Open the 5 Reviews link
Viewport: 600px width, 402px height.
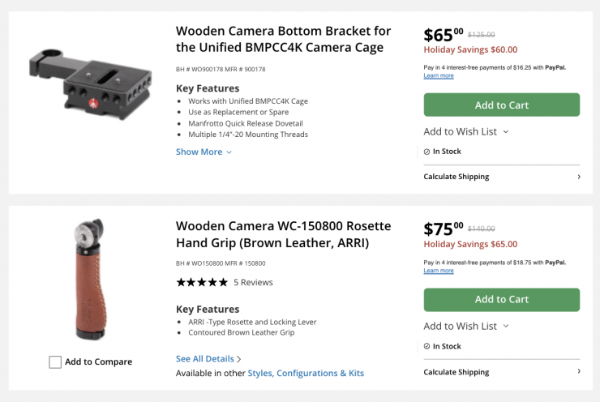[x=253, y=282]
